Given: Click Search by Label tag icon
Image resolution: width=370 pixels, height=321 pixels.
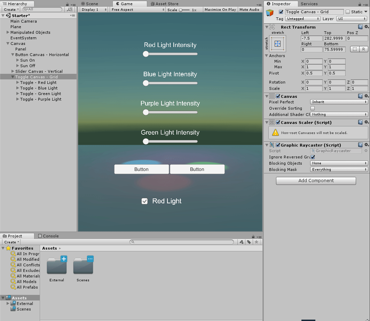Looking at the screenshot, I should click(249, 242).
